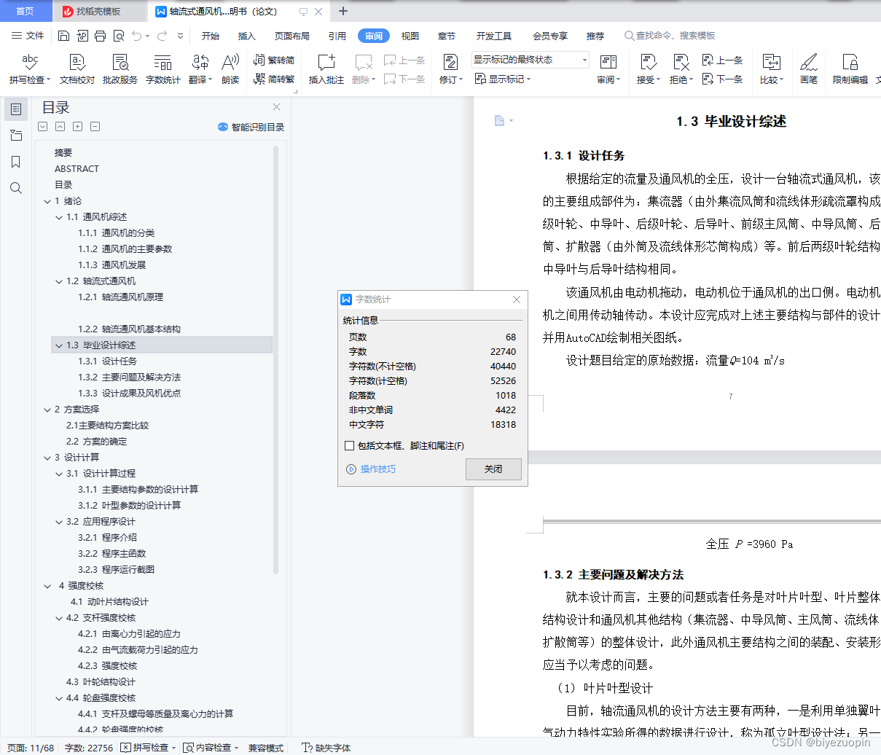Open the 比较 document compare tool
This screenshot has height=755, width=881.
coord(771,69)
